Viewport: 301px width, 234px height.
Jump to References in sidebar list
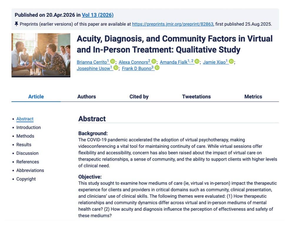point(28,162)
